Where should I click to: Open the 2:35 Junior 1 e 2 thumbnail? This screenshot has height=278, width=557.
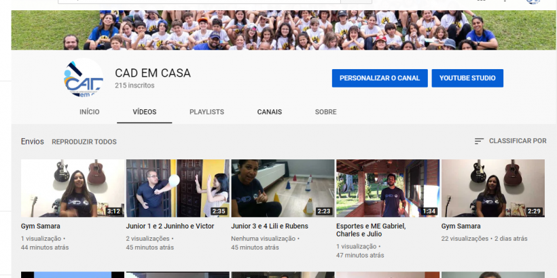point(177,188)
